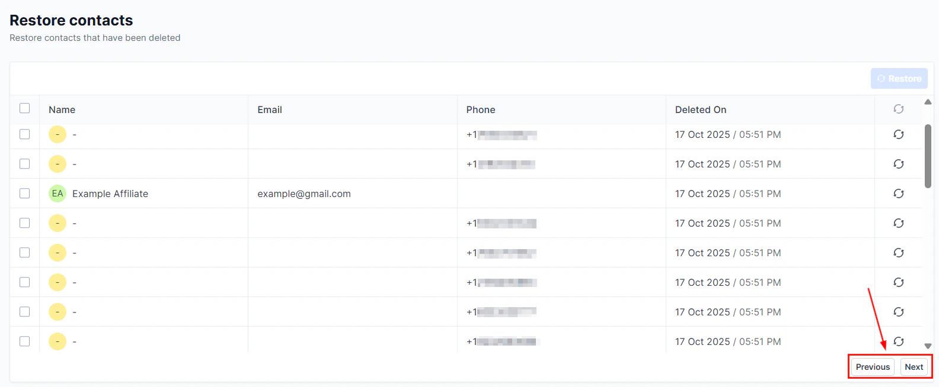Viewport: 939px width, 387px height.
Task: Tick the select-all checkbox in table header
Action: (x=24, y=108)
